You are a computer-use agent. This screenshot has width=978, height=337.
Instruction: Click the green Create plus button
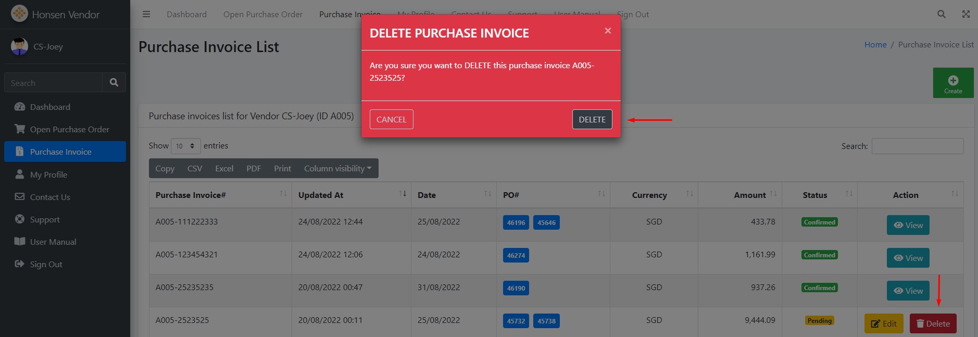tap(953, 83)
